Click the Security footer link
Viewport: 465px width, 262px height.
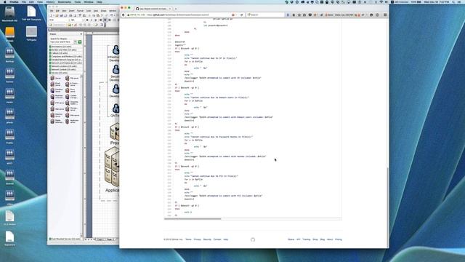coord(207,239)
